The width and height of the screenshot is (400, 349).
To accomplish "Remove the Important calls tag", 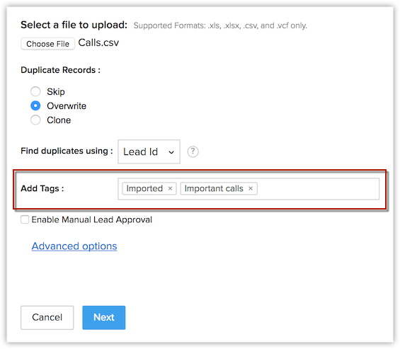I will (251, 188).
